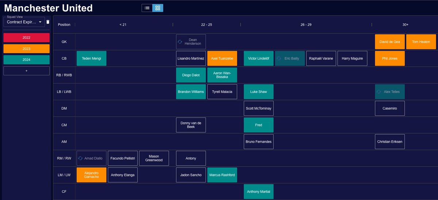Click the 22 - 25 age column header
The height and width of the screenshot is (200, 438).
click(206, 25)
